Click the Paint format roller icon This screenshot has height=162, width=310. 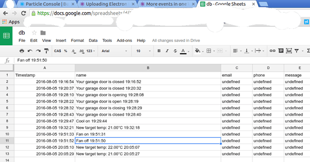46,51
